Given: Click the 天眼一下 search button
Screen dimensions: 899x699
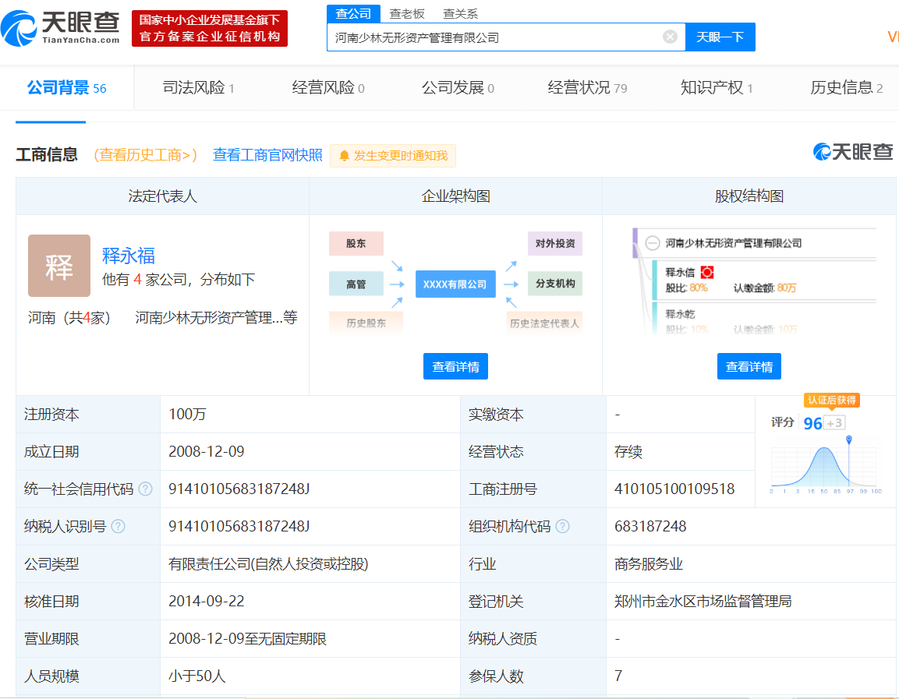Looking at the screenshot, I should click(720, 37).
